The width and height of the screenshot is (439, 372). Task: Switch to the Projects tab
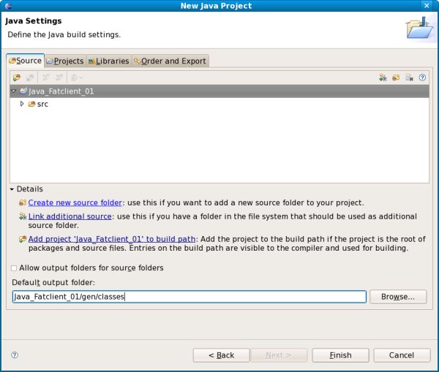click(x=64, y=61)
